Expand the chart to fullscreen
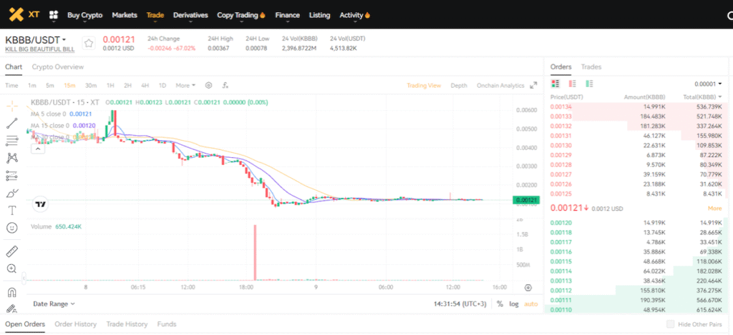 (x=533, y=86)
